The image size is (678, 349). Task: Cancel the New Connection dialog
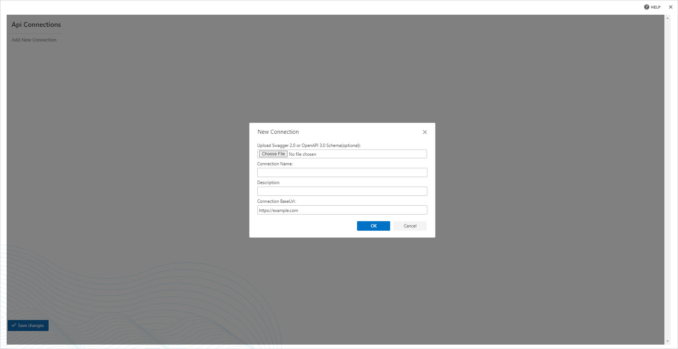point(410,226)
